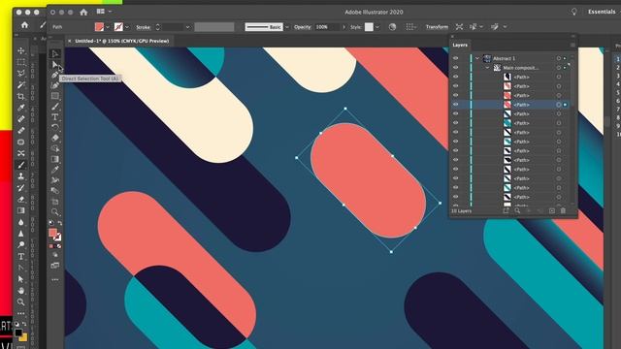Click the Illustrator Home icon
Image resolution: width=621 pixels, height=349 pixels.
click(x=83, y=13)
